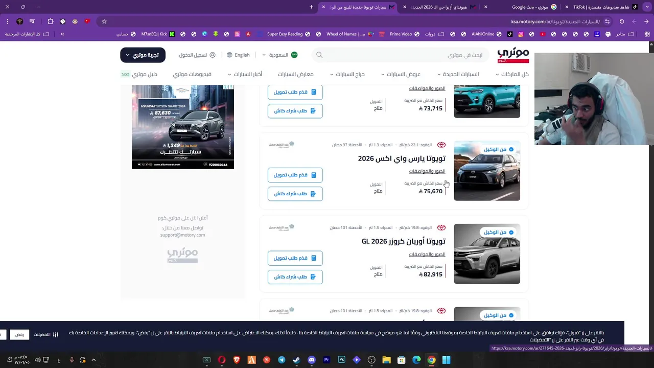Open the Saudi Arabia country dropdown
Screen dimensions: 654x368
pyautogui.click(x=280, y=55)
